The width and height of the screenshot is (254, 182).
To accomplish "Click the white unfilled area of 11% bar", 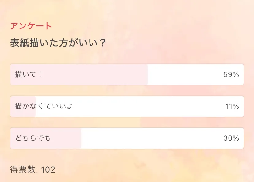I will (138, 106).
